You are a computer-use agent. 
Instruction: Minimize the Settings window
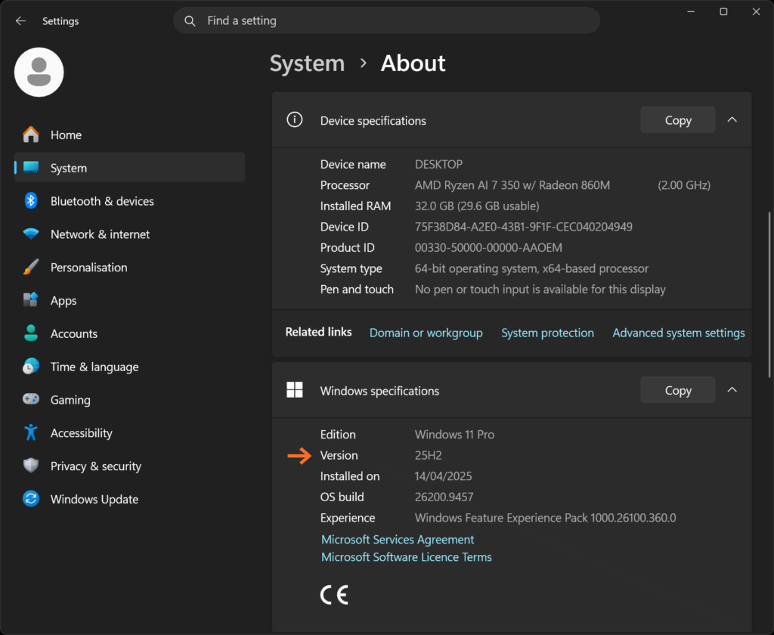[691, 12]
